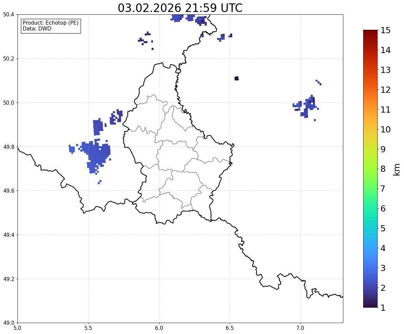Click the echo cluster near 7.05°E 50.0°N

coord(306,106)
